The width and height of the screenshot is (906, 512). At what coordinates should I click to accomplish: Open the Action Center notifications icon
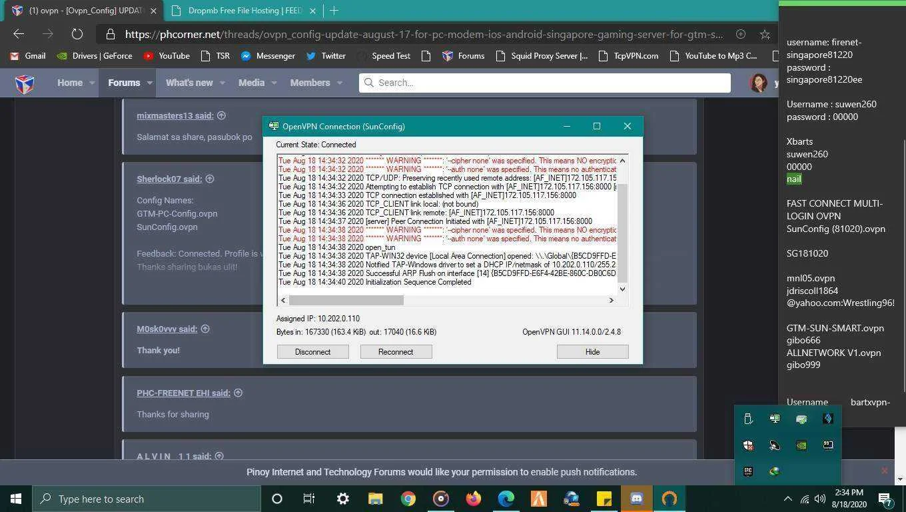885,499
